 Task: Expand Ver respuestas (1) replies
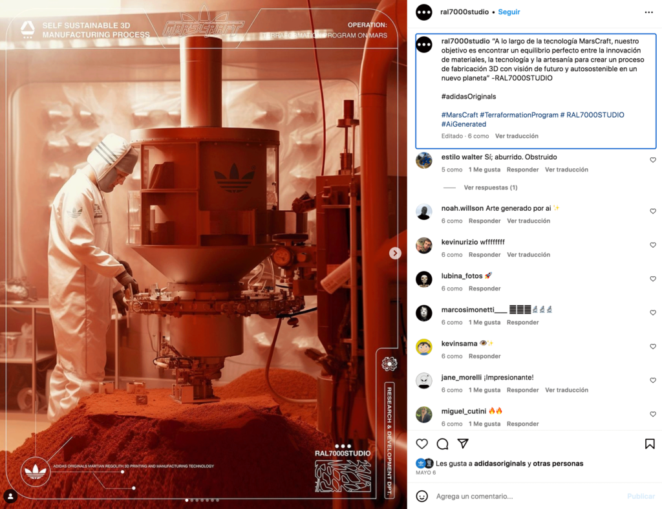pyautogui.click(x=490, y=188)
